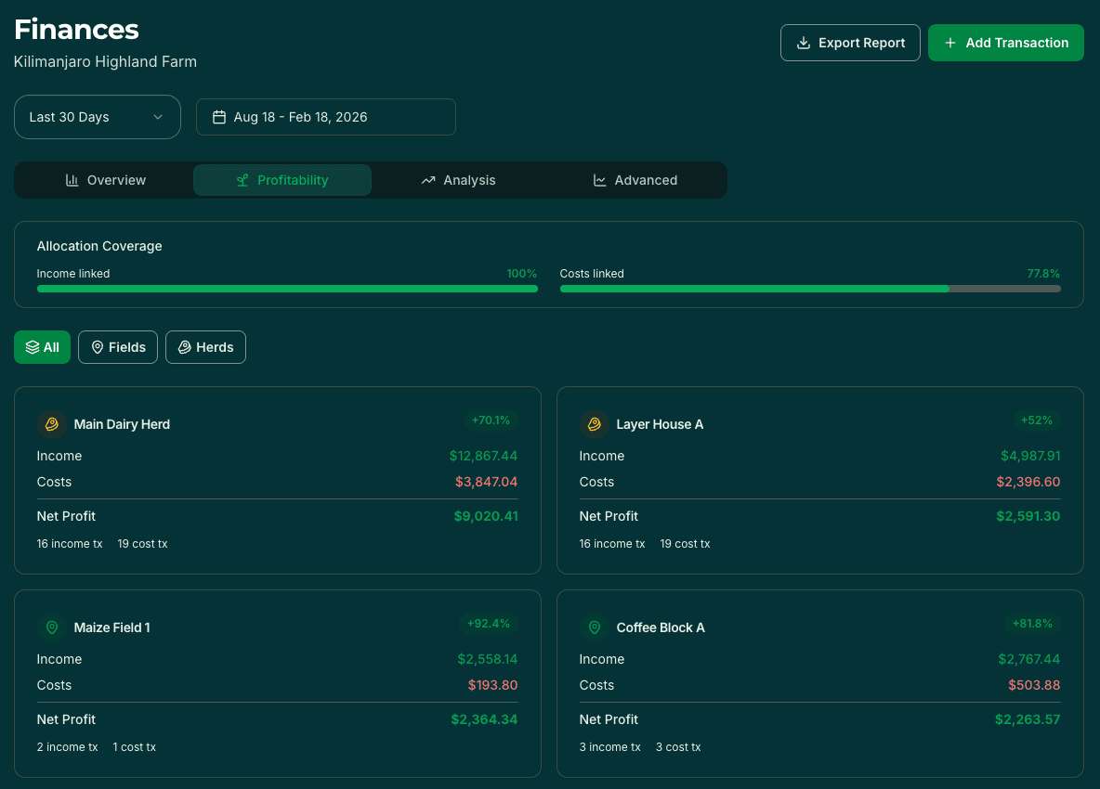Click the calendar icon in the date range field
The image size is (1100, 789).
[x=219, y=117]
